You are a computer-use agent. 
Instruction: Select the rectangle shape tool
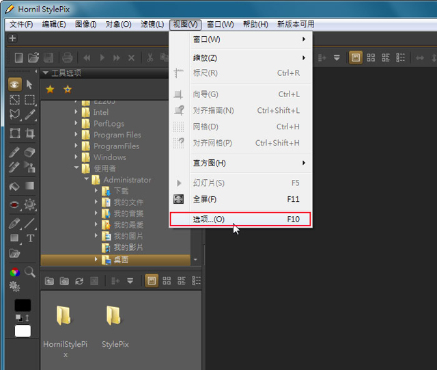(14, 239)
